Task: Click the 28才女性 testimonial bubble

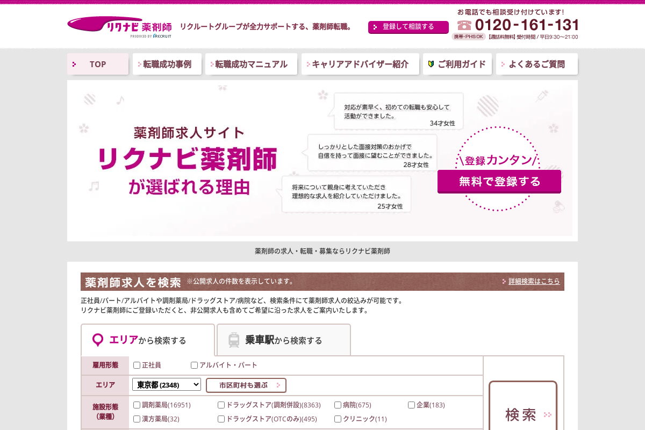Action: click(372, 153)
